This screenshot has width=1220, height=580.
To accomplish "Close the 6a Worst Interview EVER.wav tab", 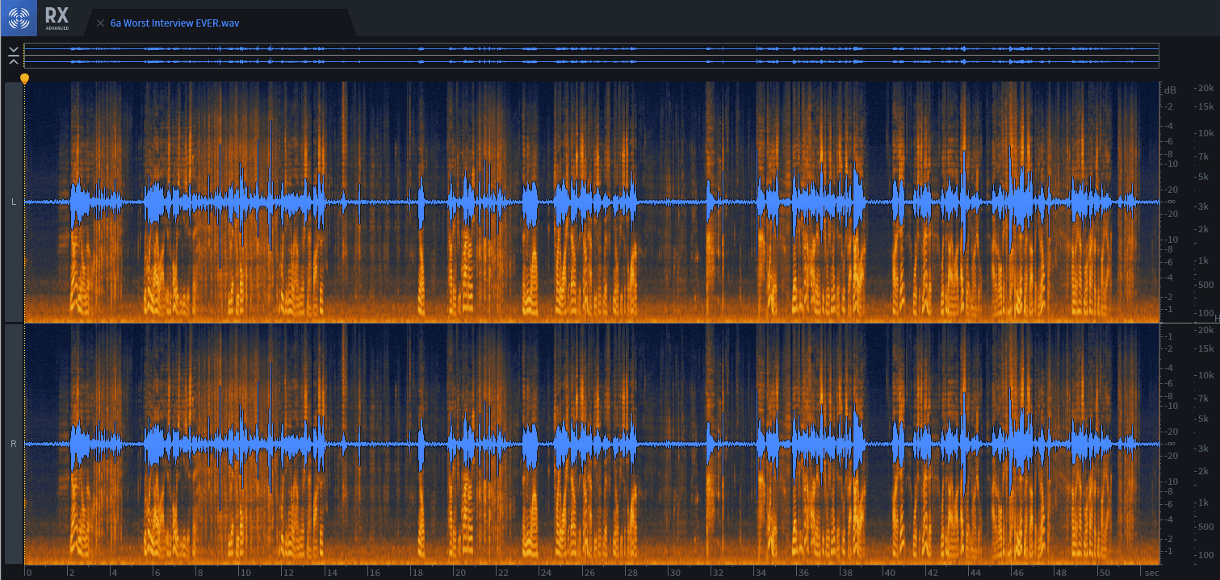I will [x=101, y=23].
